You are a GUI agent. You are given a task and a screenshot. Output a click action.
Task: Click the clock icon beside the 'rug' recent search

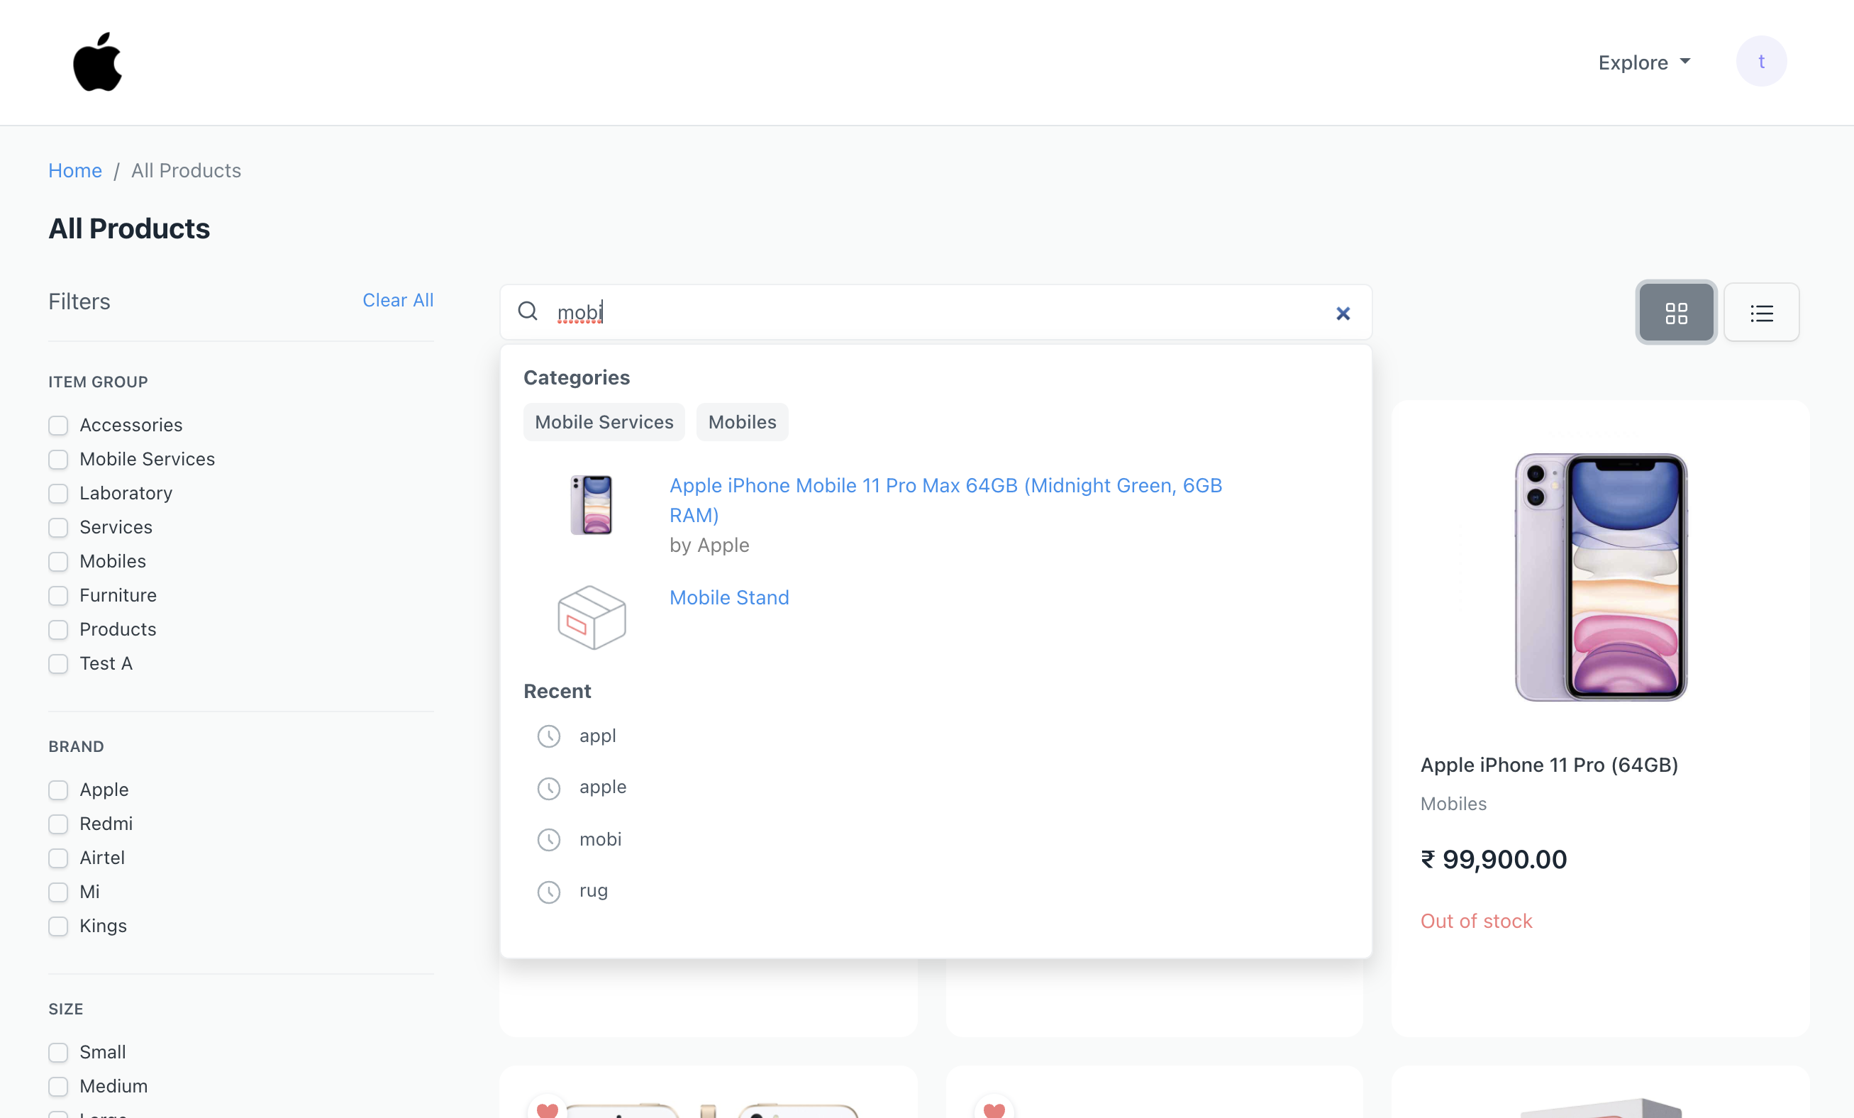point(548,892)
